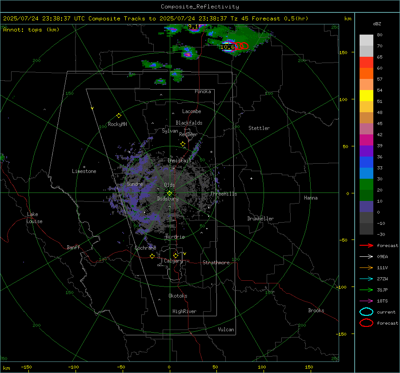
Task: Click the white plus marker west of Hanna
Action: [x=251, y=178]
